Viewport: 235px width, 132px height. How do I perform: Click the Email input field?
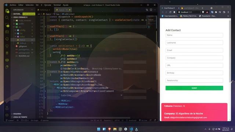[194, 50]
